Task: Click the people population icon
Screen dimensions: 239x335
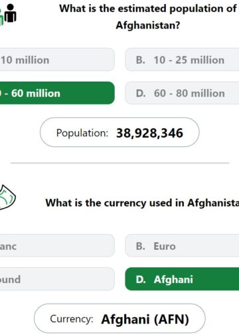Action: pos(8,15)
